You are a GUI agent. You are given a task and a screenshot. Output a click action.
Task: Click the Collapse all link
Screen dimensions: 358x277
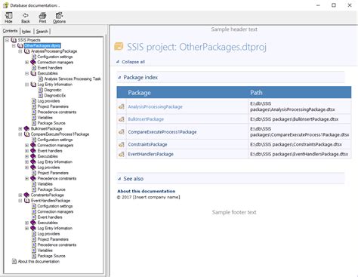tap(133, 62)
